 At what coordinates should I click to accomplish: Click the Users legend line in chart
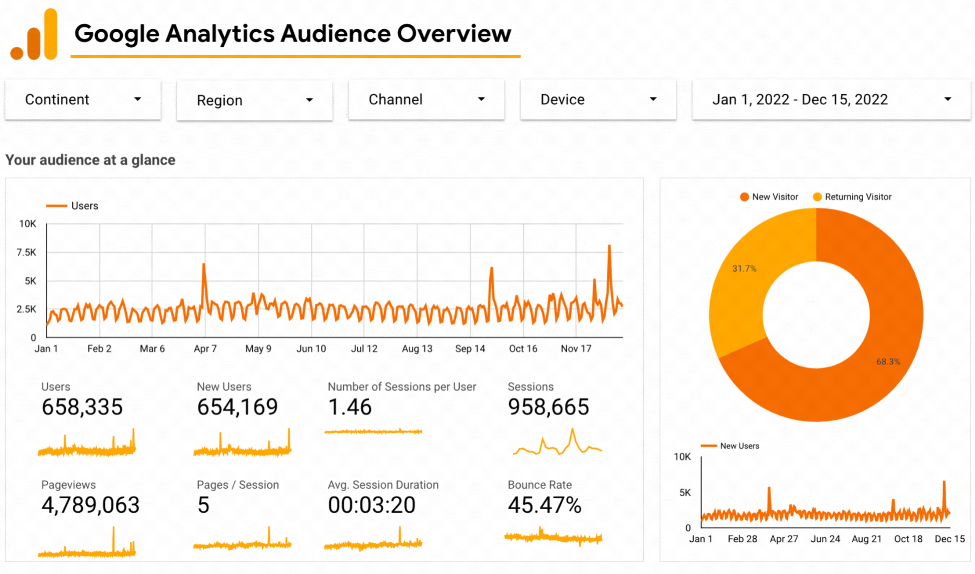tap(56, 206)
